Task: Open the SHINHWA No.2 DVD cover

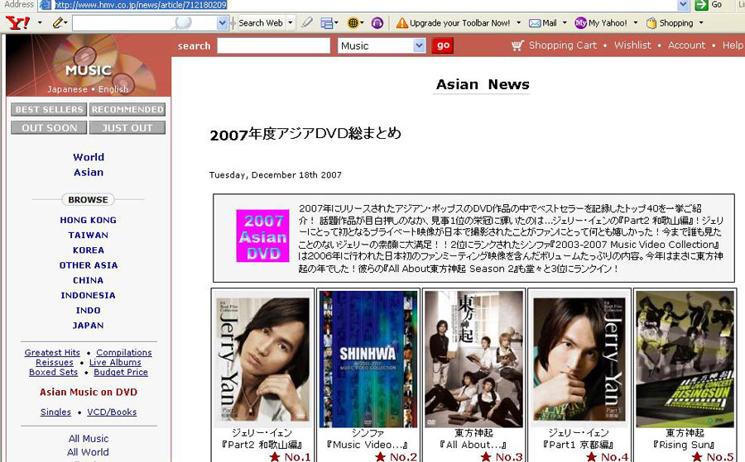Action: (x=368, y=359)
